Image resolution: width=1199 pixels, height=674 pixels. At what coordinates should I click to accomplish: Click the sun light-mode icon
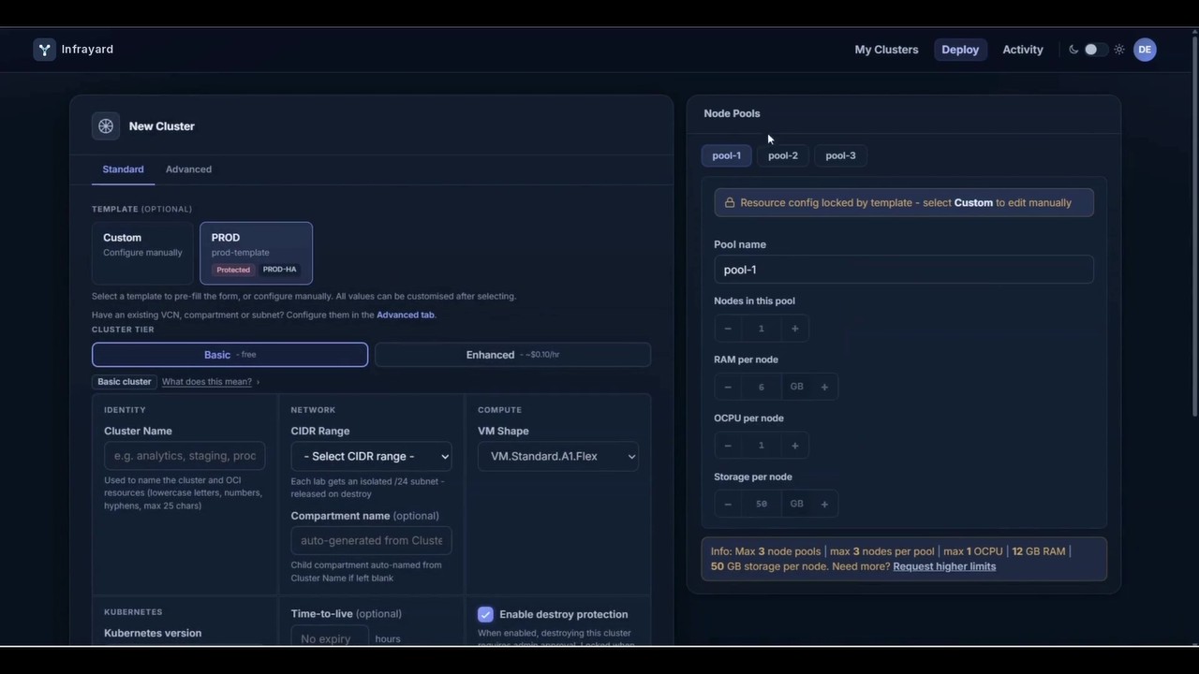[1119, 50]
